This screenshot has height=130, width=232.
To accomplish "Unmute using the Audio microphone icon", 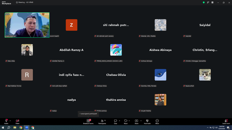I will click(x=6, y=121).
